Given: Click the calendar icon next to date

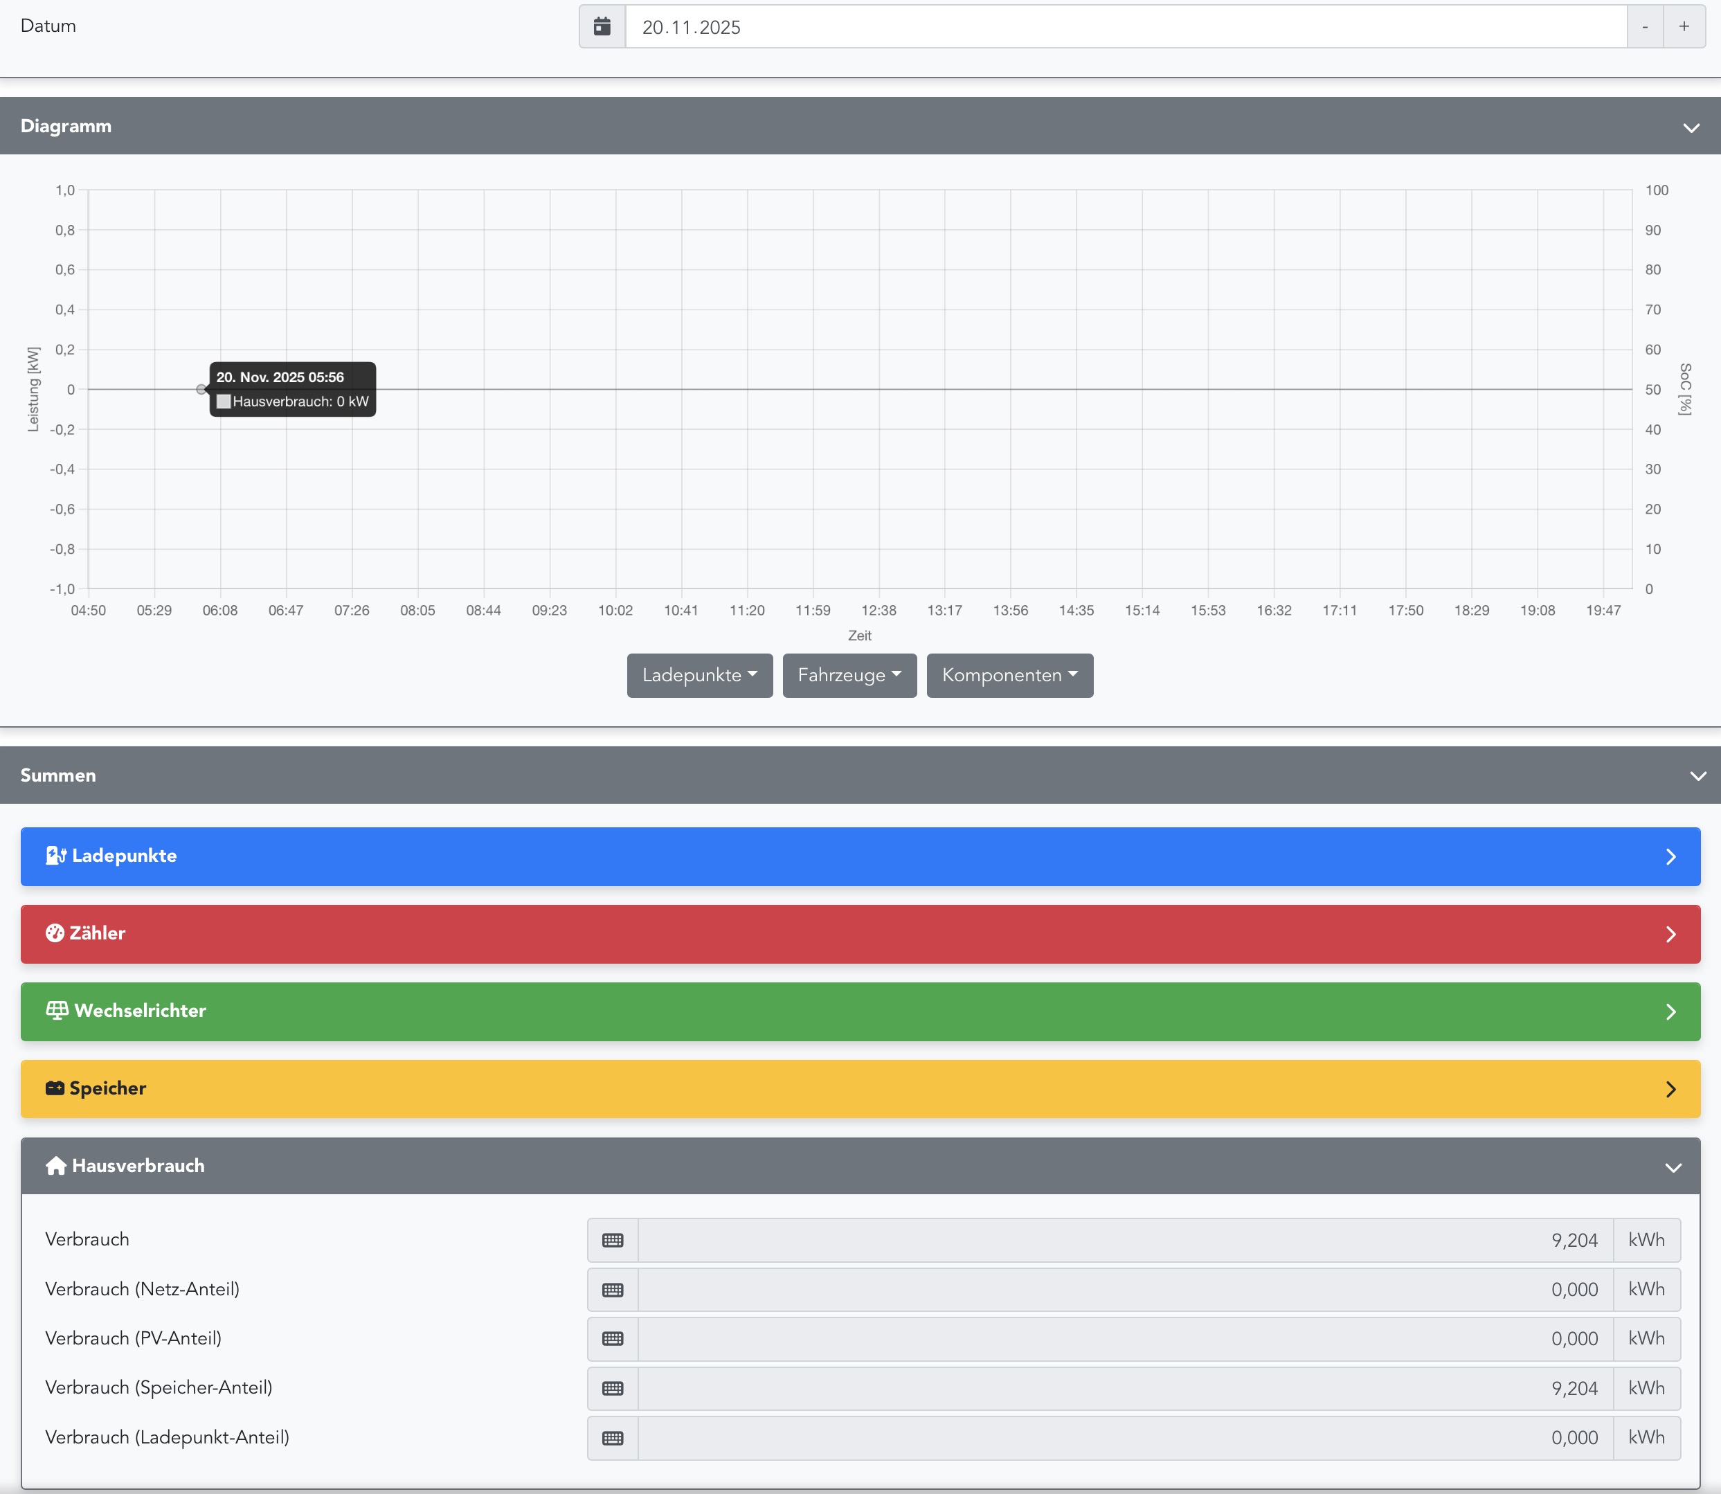Looking at the screenshot, I should (602, 27).
